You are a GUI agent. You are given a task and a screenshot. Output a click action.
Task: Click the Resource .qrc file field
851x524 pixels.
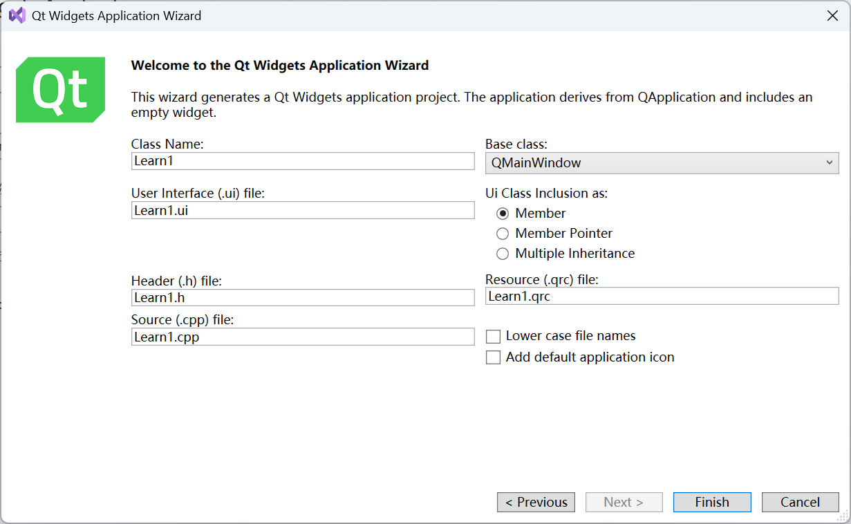click(x=662, y=296)
